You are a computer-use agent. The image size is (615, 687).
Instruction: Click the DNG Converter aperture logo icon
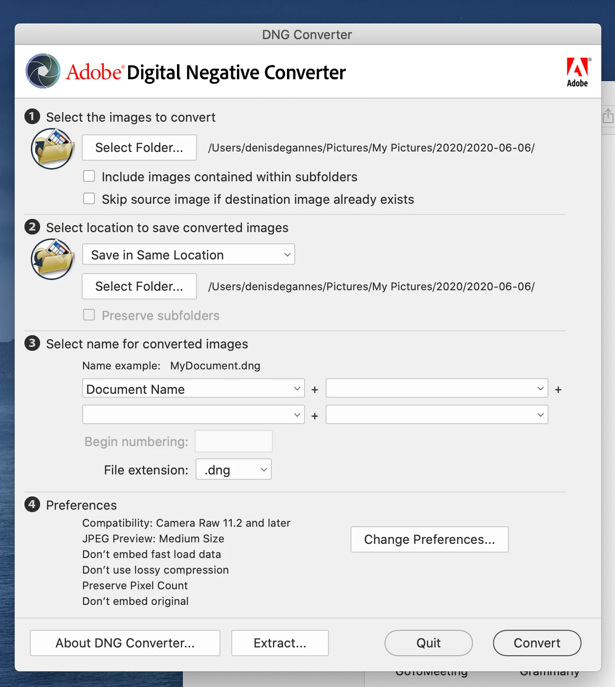pos(43,71)
